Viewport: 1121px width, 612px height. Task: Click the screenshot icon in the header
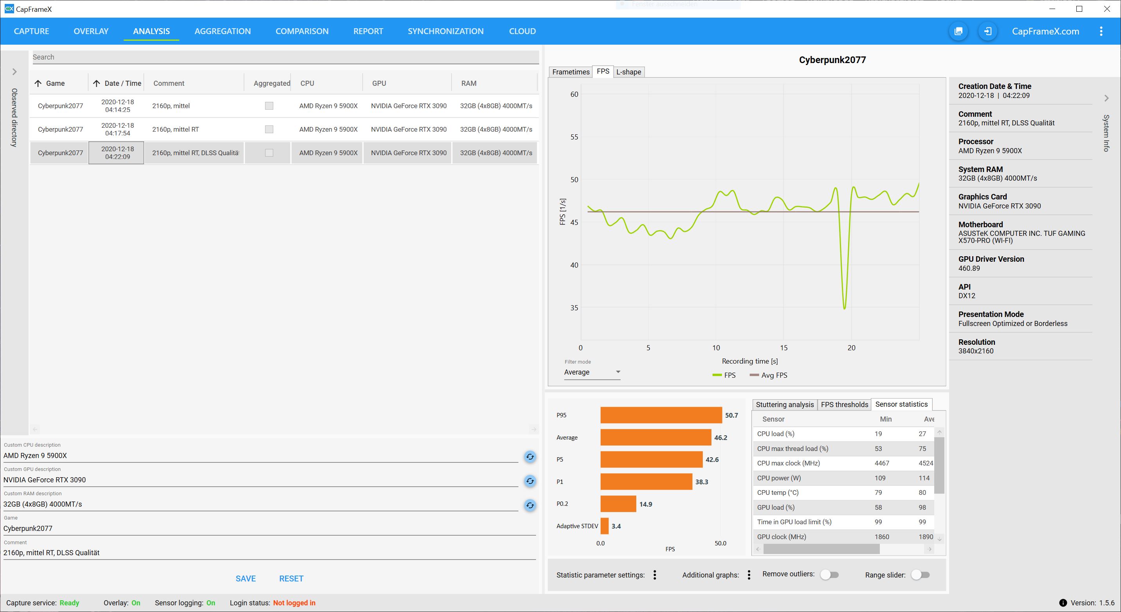pos(958,31)
